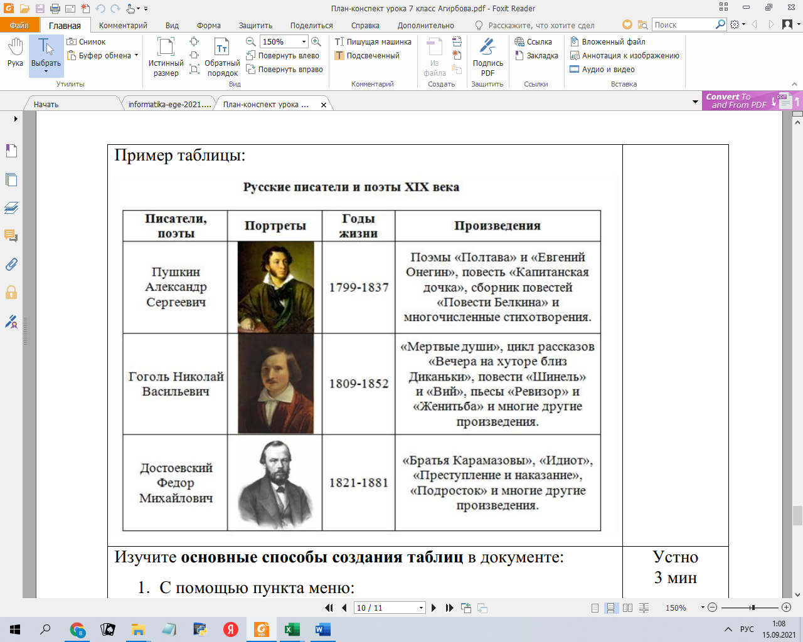803x642 pixels.
Task: Close the План-конспект урока tab
Action: (x=324, y=105)
